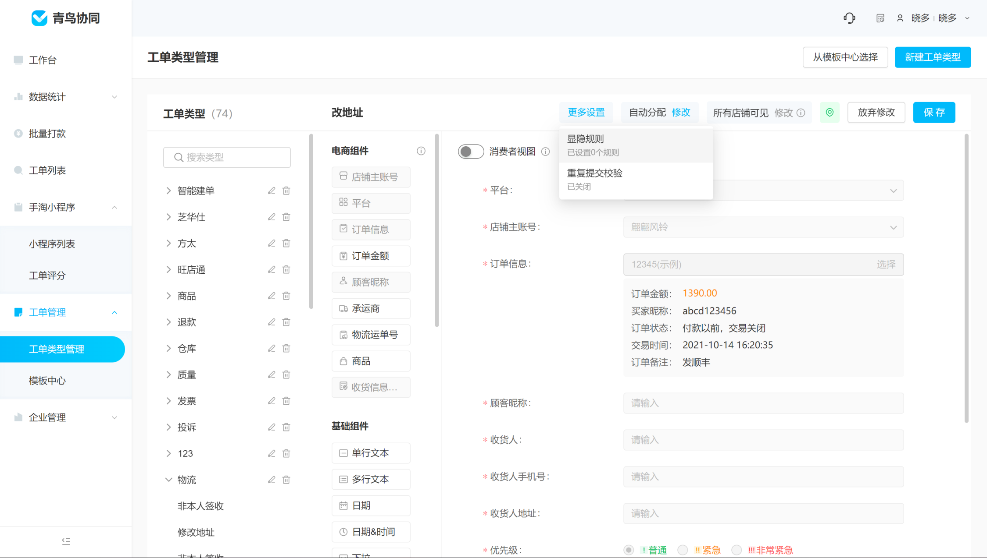Click the green preview eye icon button
Screen dimensions: 987x558
830,113
